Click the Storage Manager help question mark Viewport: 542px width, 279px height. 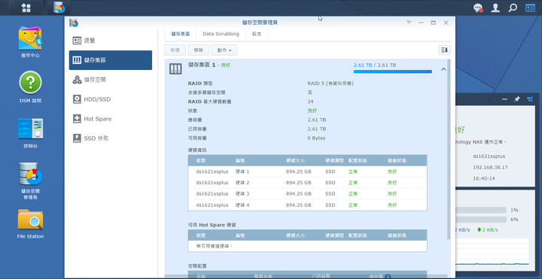[x=409, y=23]
